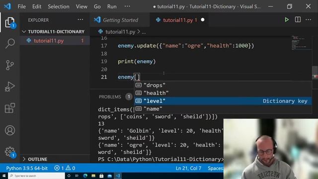Click print(enemy) on line 19
318x179 pixels.
(137, 62)
